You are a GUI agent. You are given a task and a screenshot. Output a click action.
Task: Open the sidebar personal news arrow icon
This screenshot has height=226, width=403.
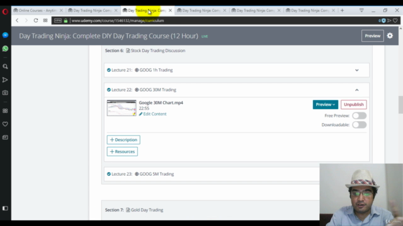5,80
